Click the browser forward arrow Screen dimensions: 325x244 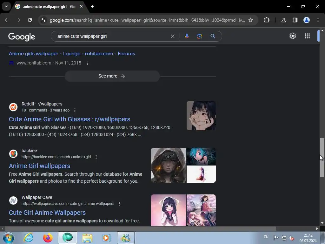coord(18,20)
